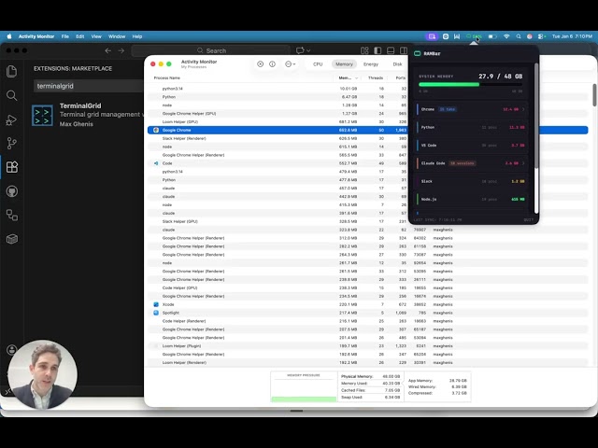Screen dimensions: 598x448
Task: Select Extensions view in activity bar
Action: click(x=12, y=167)
